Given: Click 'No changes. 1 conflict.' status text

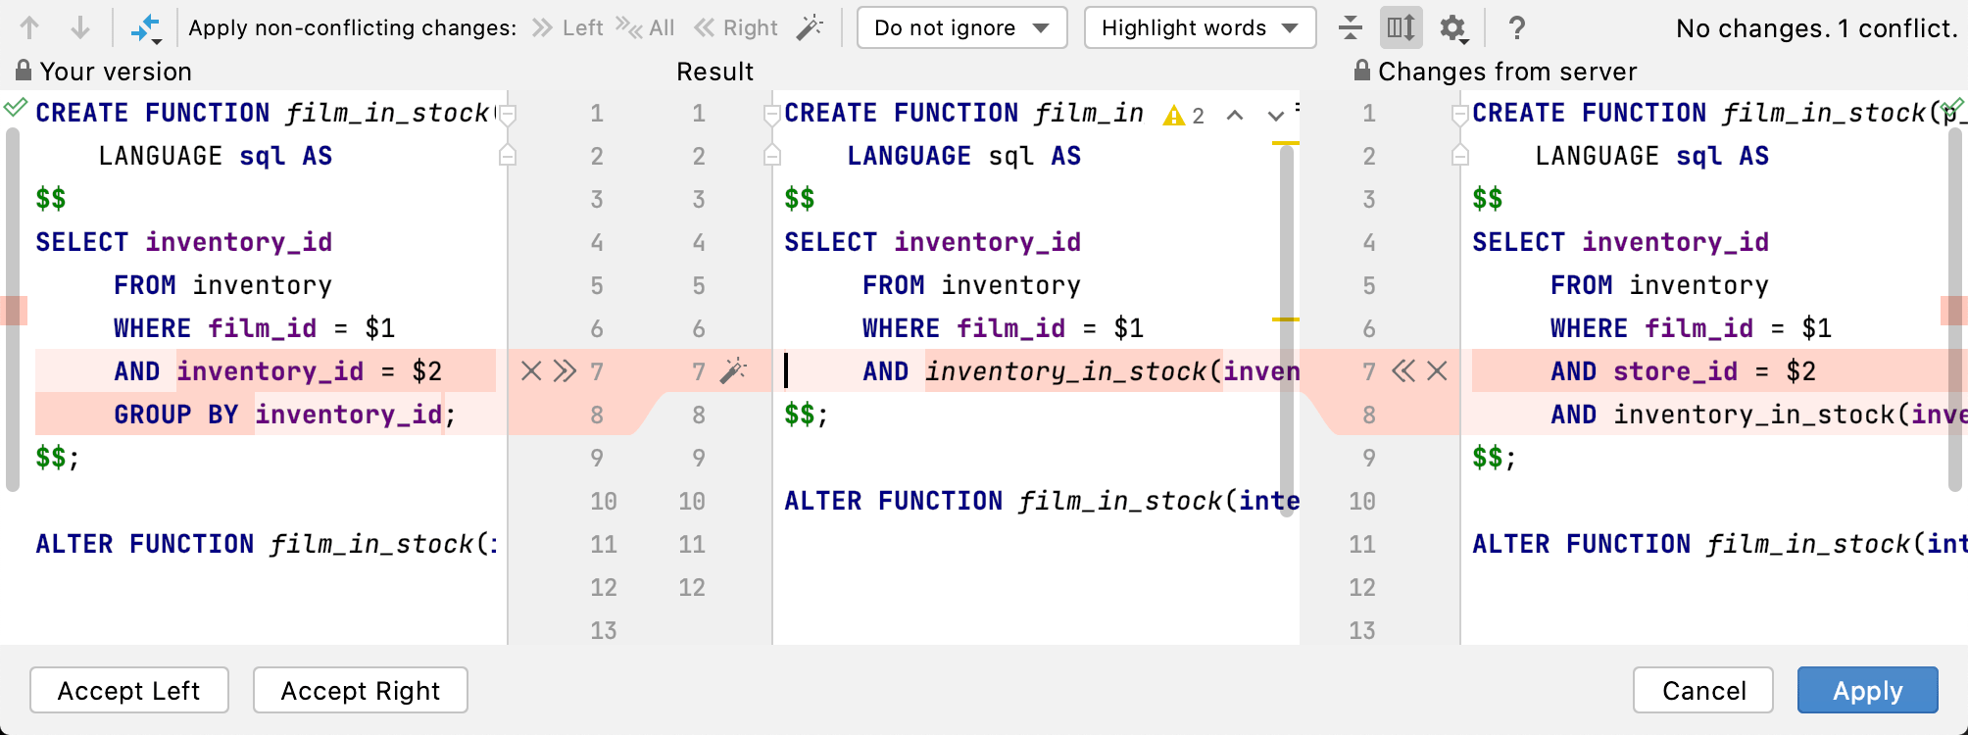Looking at the screenshot, I should click(1816, 28).
